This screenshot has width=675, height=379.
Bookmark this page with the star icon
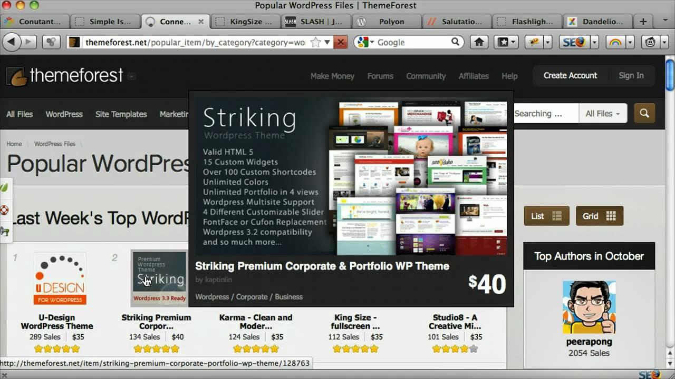315,42
